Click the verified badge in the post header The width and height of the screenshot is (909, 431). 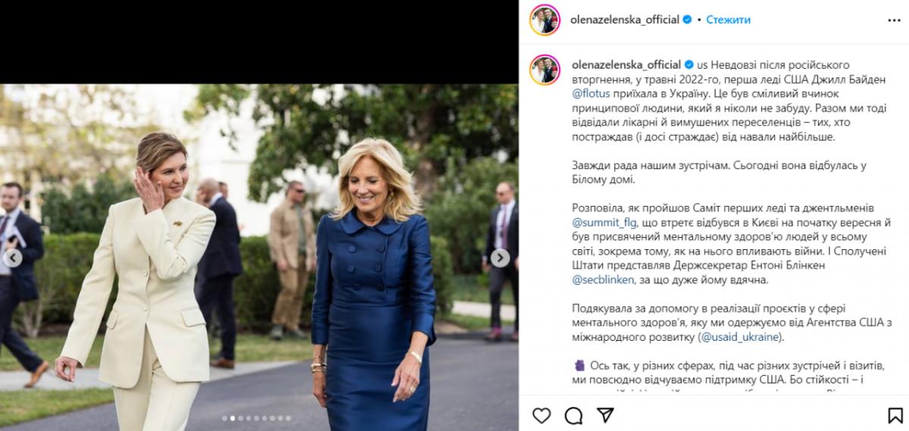pos(686,20)
